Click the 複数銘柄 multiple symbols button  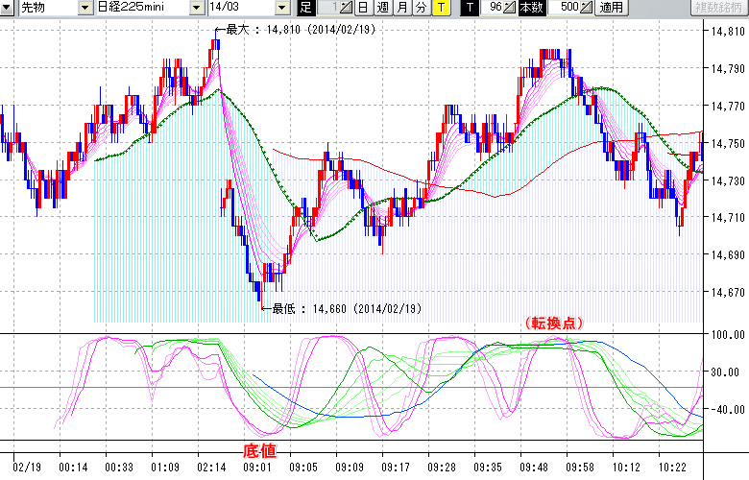point(719,8)
